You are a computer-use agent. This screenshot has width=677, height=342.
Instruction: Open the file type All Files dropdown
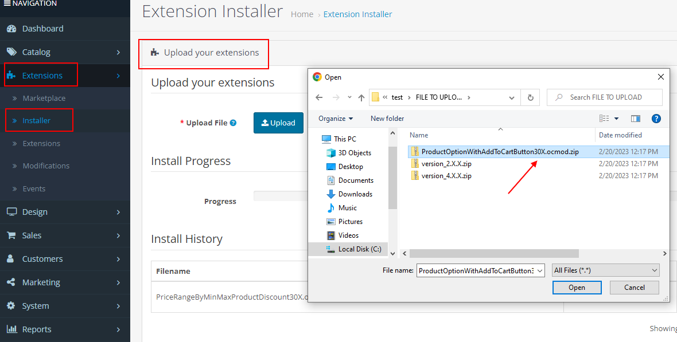pos(605,270)
